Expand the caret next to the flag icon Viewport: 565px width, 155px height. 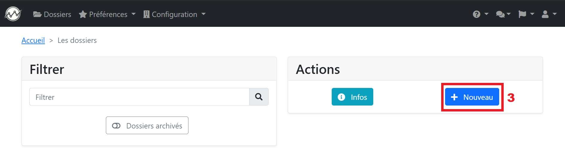pos(532,14)
